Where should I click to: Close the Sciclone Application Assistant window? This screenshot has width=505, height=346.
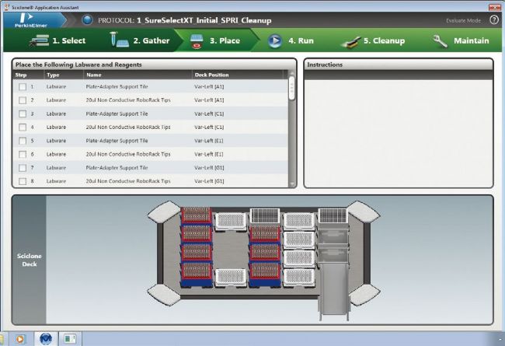point(495,7)
